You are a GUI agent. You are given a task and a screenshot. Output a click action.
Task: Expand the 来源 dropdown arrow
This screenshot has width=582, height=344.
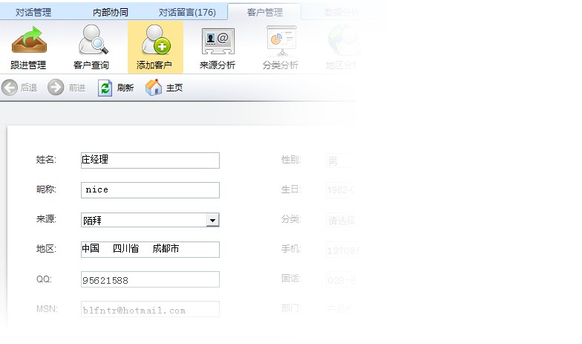click(212, 220)
